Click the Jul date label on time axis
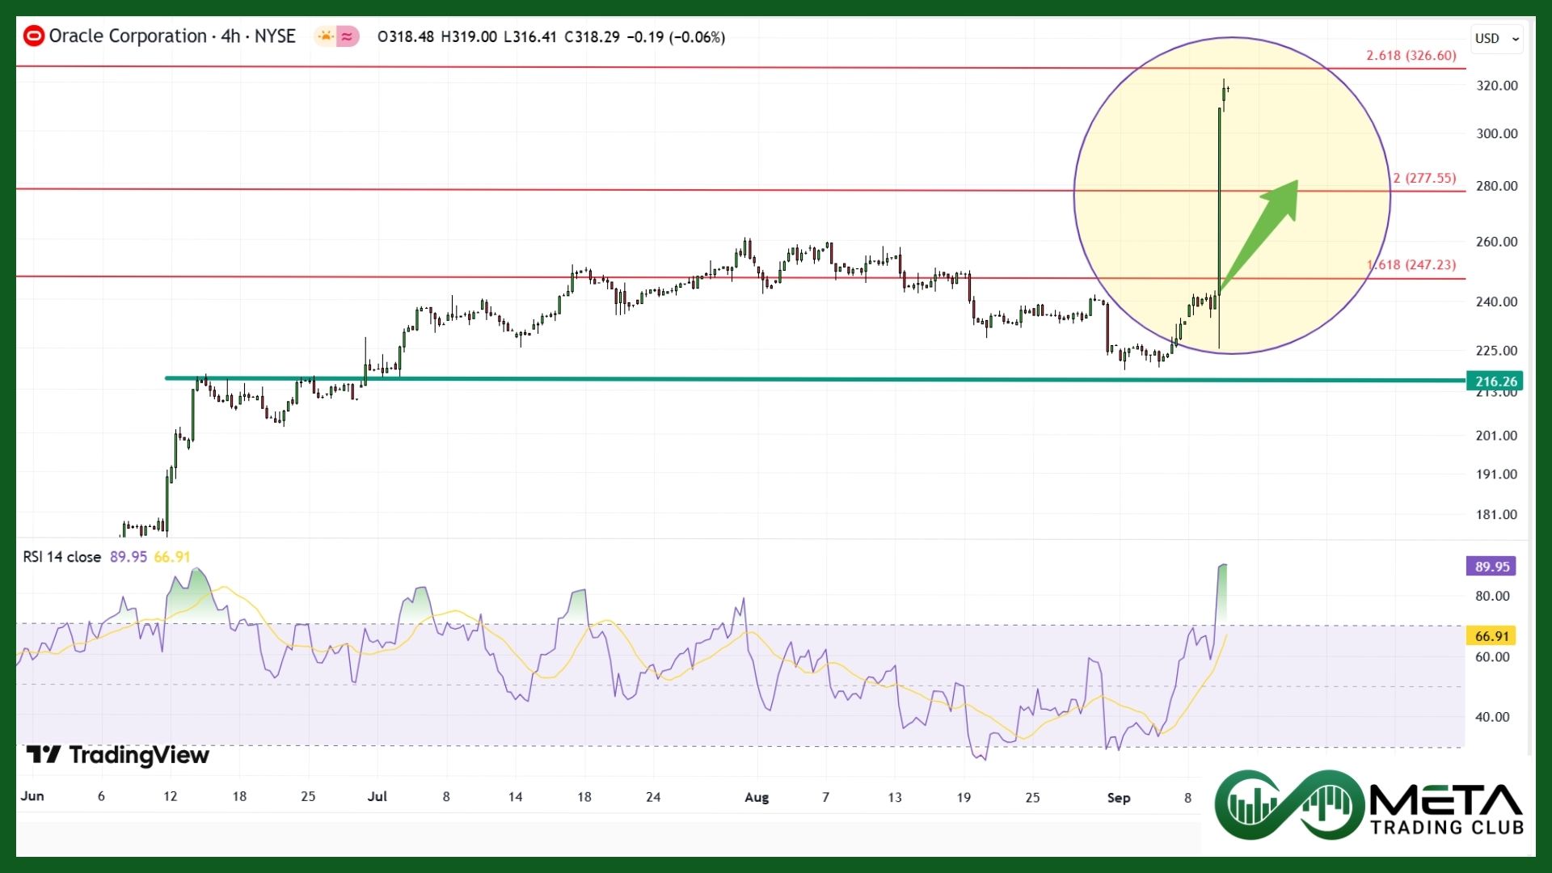Image resolution: width=1552 pixels, height=873 pixels. coord(377,797)
